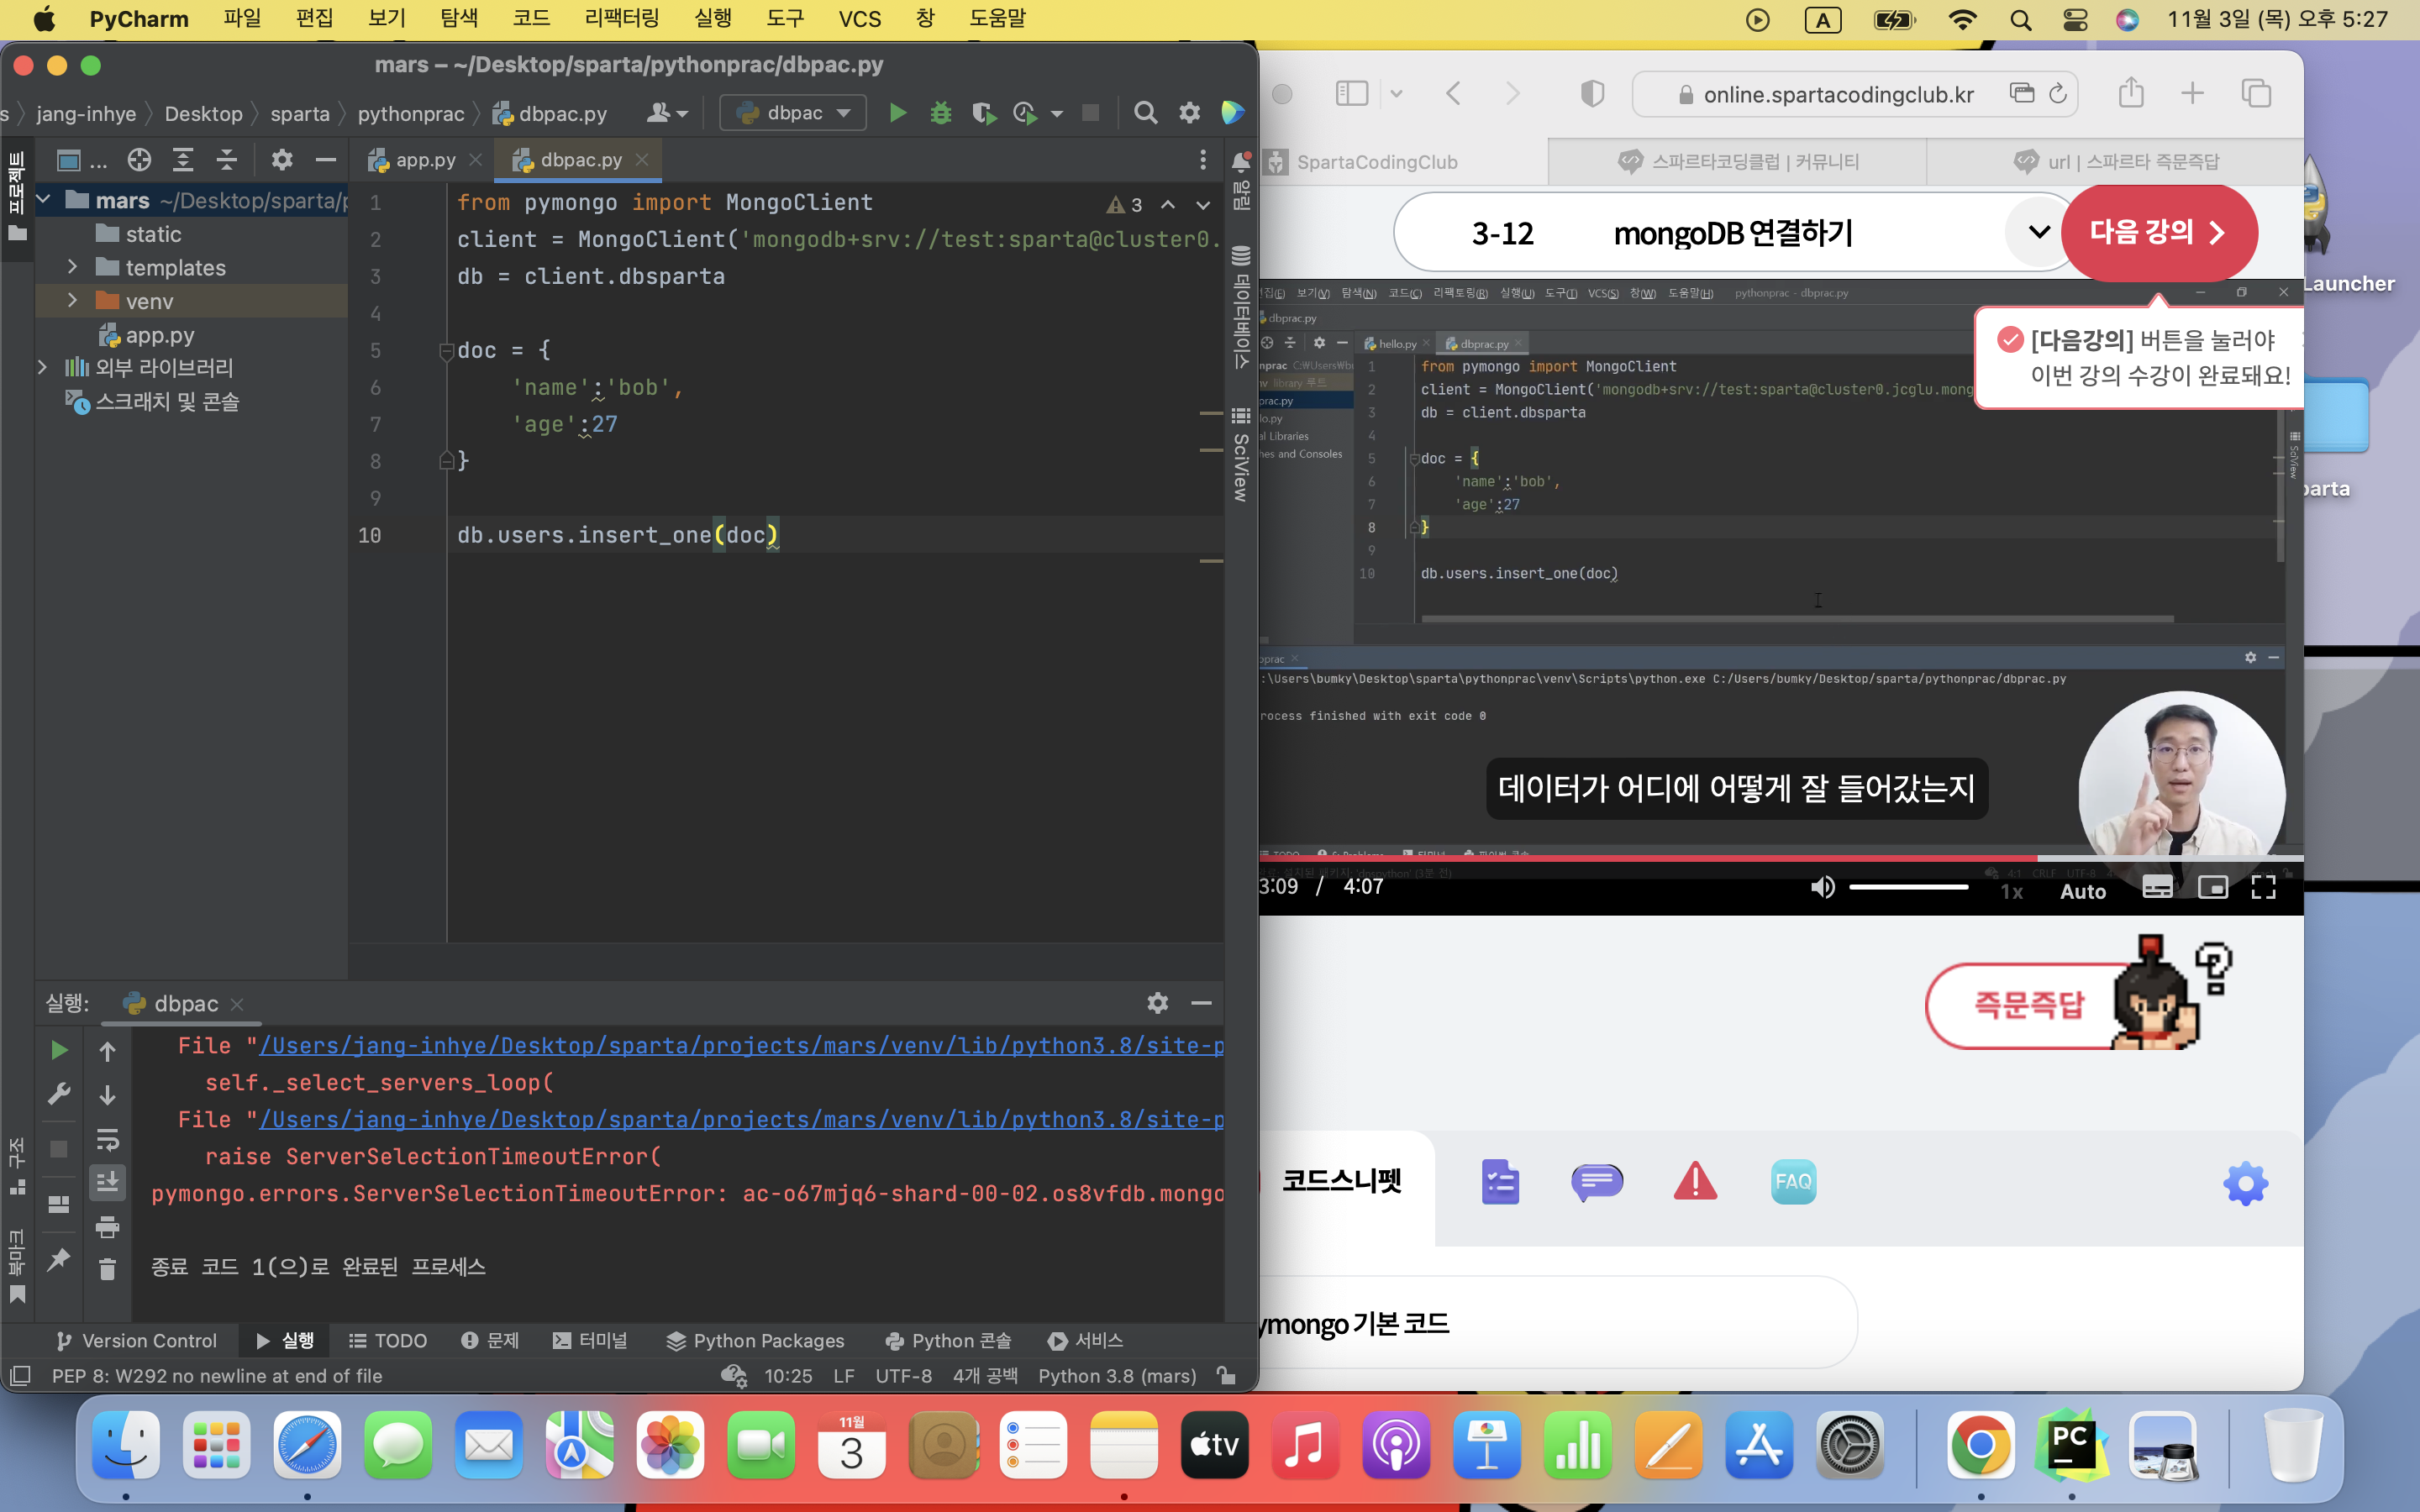Viewport: 2420px width, 1512px height.
Task: Toggle pin tab in the run panel
Action: [59, 1259]
